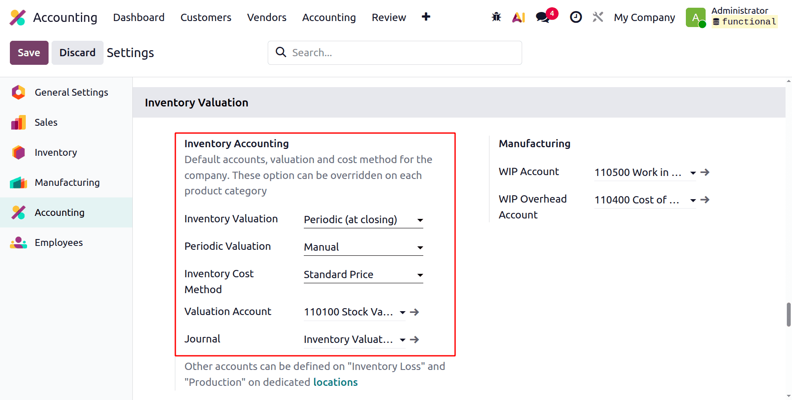Expand the WIP Overhead Account dropdown
The image size is (792, 400).
coord(693,200)
